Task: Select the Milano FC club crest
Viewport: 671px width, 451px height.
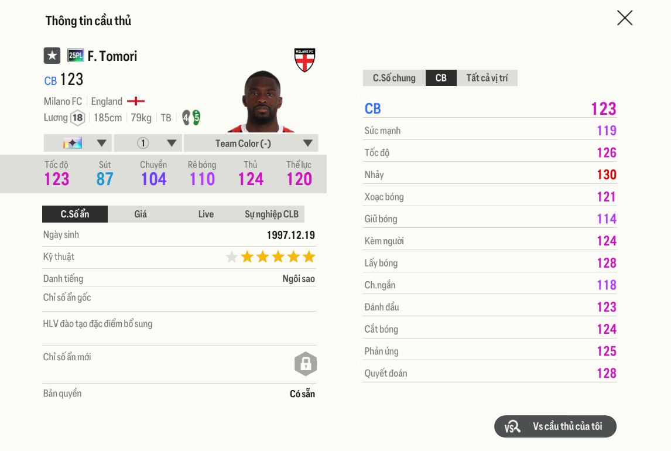Action: [x=304, y=59]
